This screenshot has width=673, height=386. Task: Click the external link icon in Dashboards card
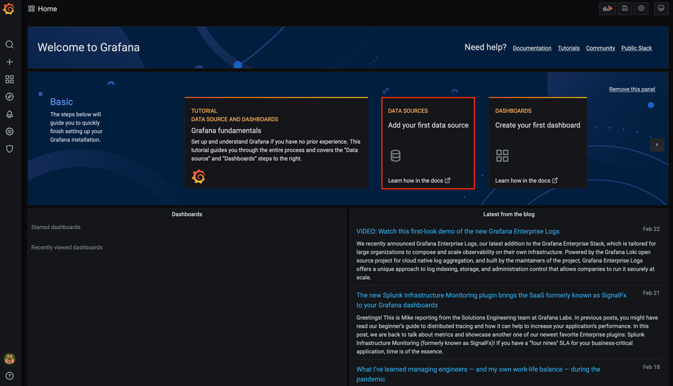555,181
